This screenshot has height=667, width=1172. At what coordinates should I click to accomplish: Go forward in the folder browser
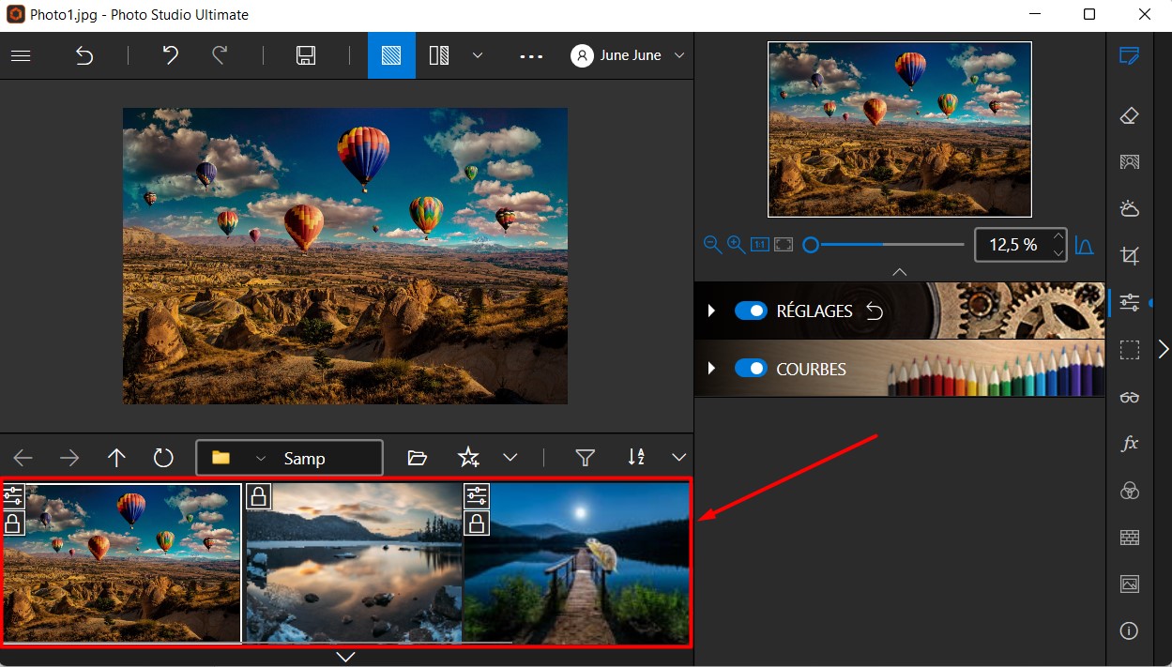70,458
